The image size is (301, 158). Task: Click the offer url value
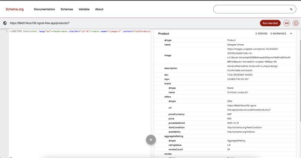pos(249,108)
